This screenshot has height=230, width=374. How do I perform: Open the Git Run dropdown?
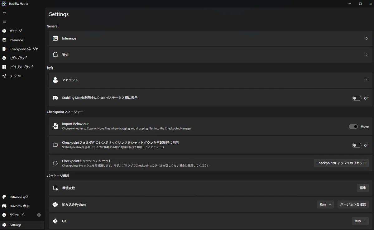coord(360,221)
